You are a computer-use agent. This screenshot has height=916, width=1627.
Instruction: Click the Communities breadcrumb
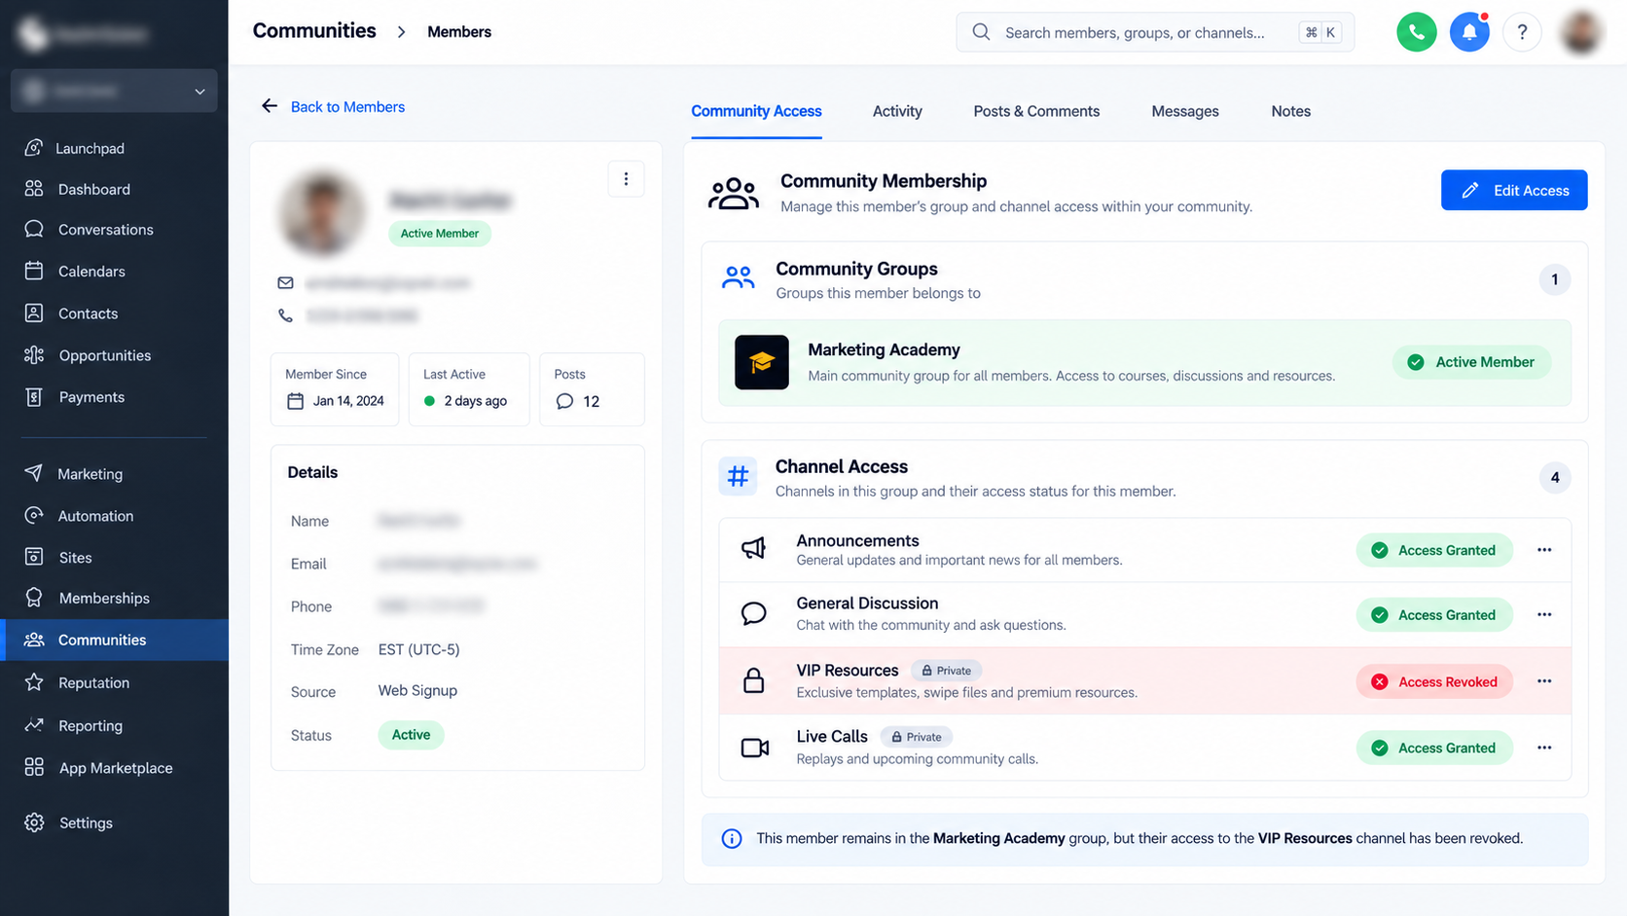[x=314, y=31]
